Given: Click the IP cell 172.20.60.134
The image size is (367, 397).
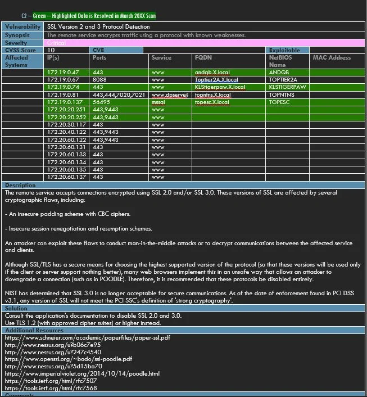Looking at the screenshot, I should [x=66, y=163].
